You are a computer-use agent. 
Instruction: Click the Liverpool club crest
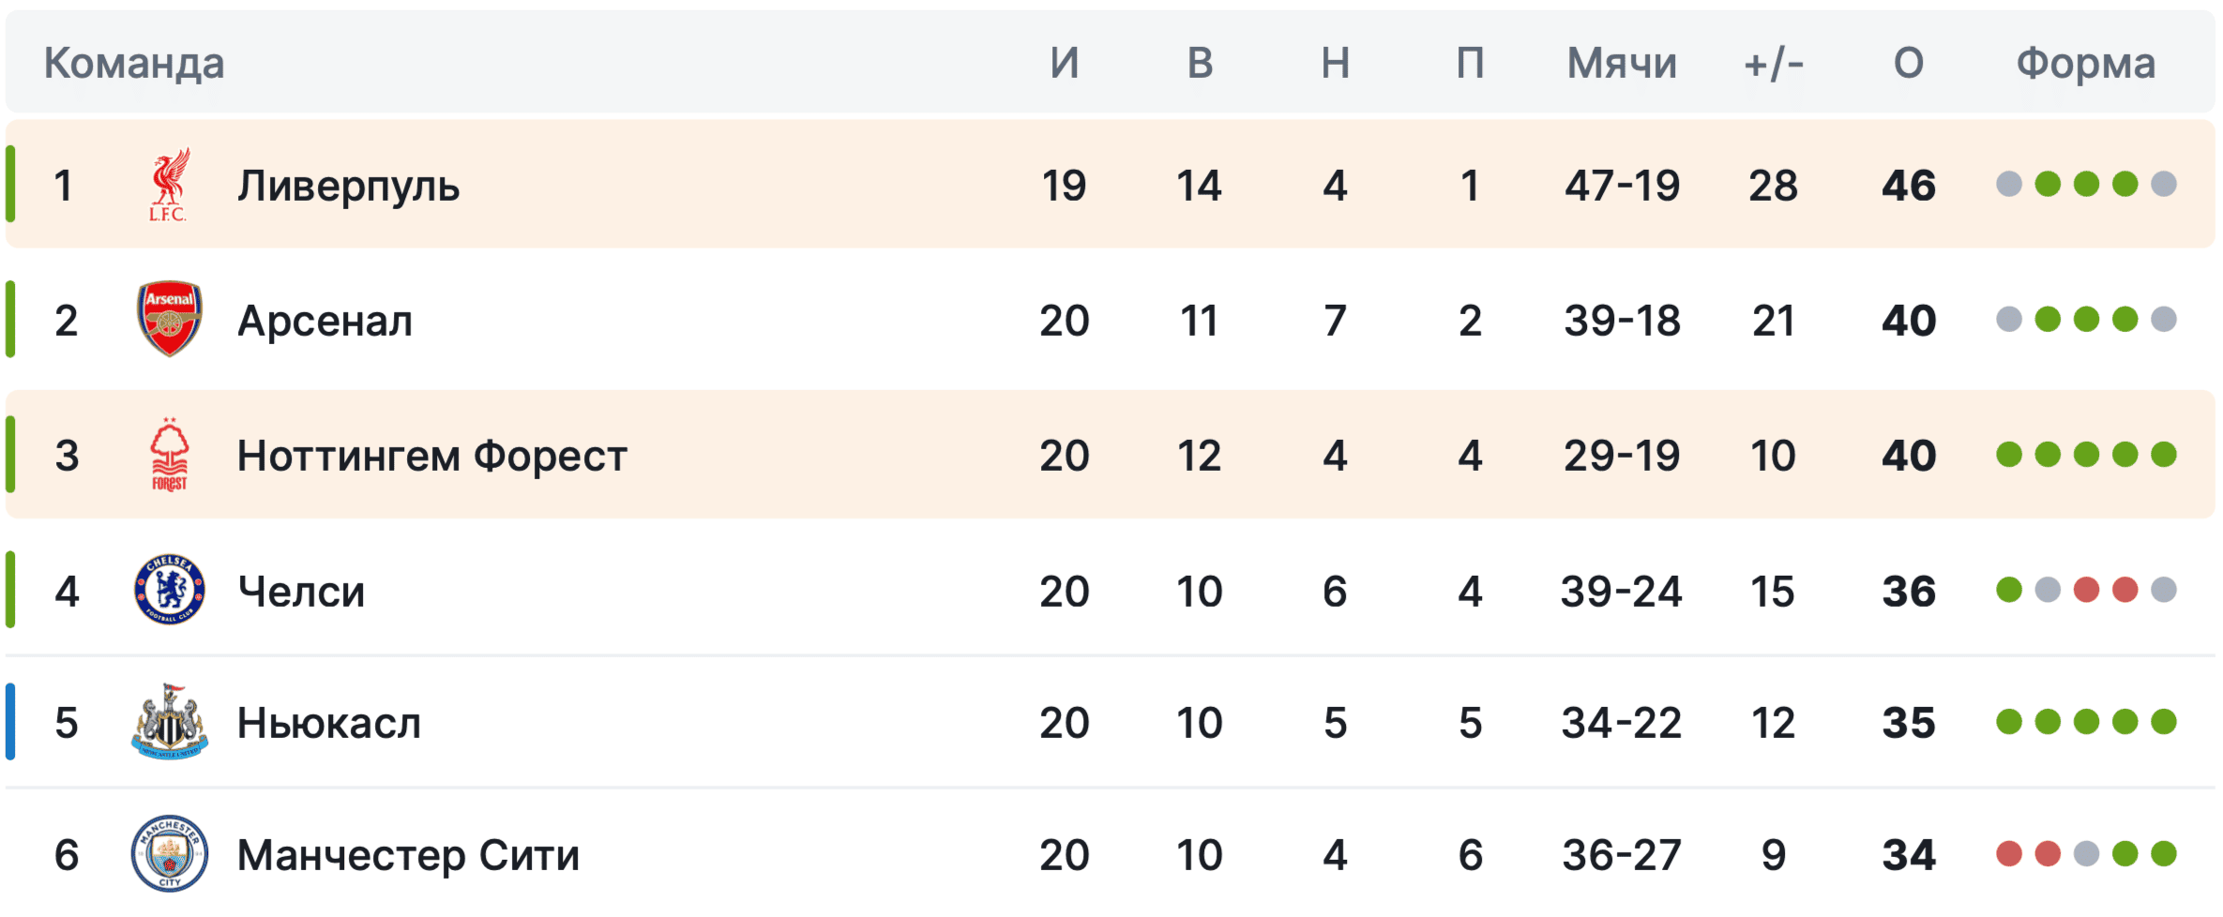tap(169, 184)
